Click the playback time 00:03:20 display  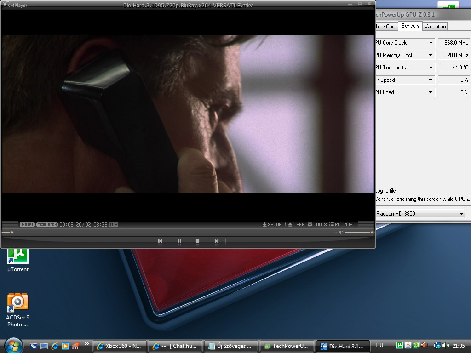point(70,224)
